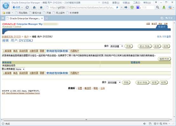Image resolution: width=176 pixels, height=126 pixels.
Task: Click the 2345 browser logo
Action: [x=6, y=6]
